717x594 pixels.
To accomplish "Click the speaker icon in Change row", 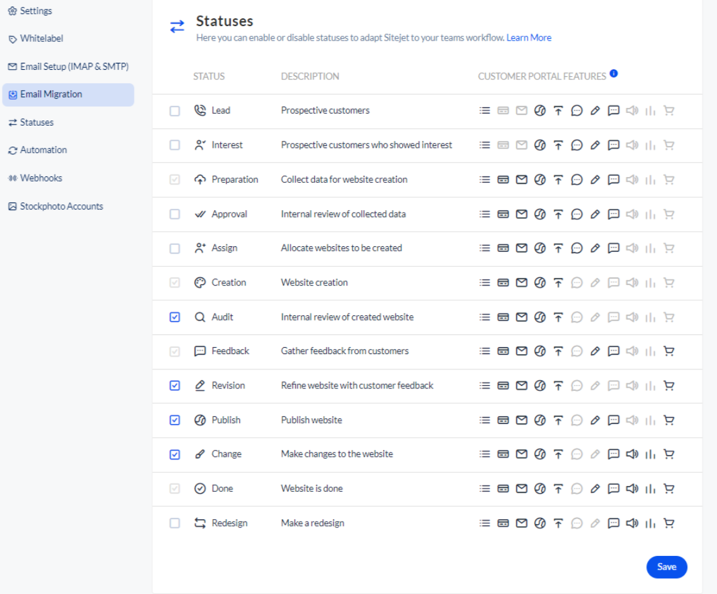I will (x=631, y=454).
